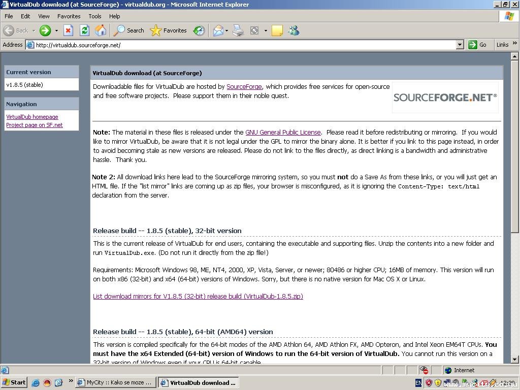Open the Forward history dropdown arrow
This screenshot has width=520, height=390.
(x=56, y=30)
